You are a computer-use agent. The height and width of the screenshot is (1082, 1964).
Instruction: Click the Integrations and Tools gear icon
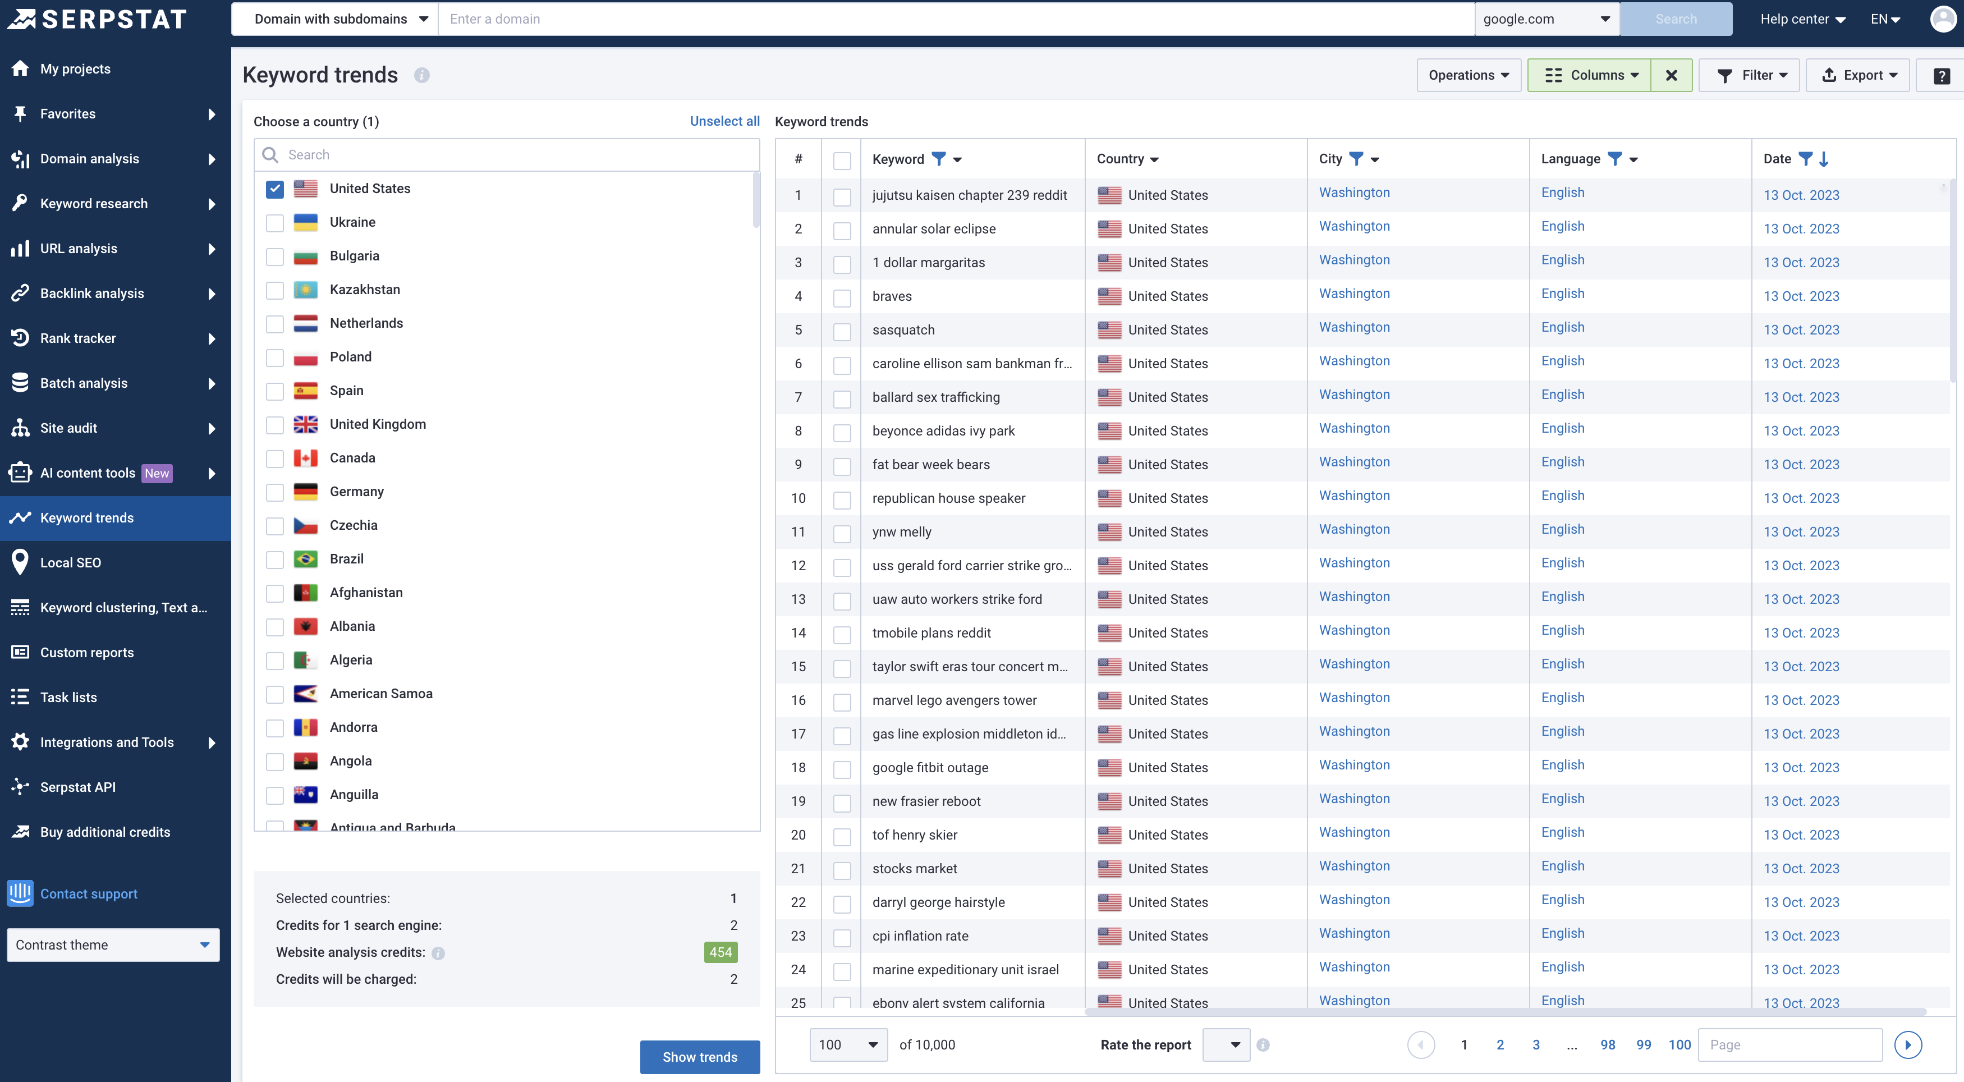(x=21, y=742)
